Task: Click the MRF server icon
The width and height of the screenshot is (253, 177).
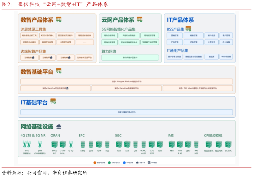Action: click(x=172, y=144)
